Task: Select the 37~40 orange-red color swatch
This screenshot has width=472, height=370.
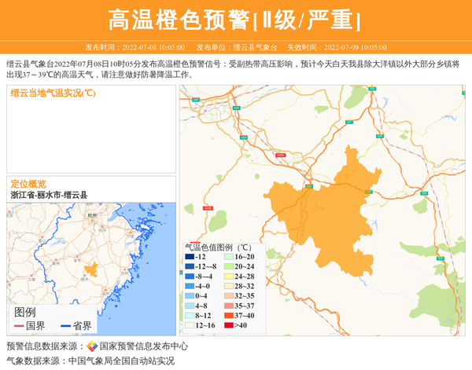Action: point(227,315)
